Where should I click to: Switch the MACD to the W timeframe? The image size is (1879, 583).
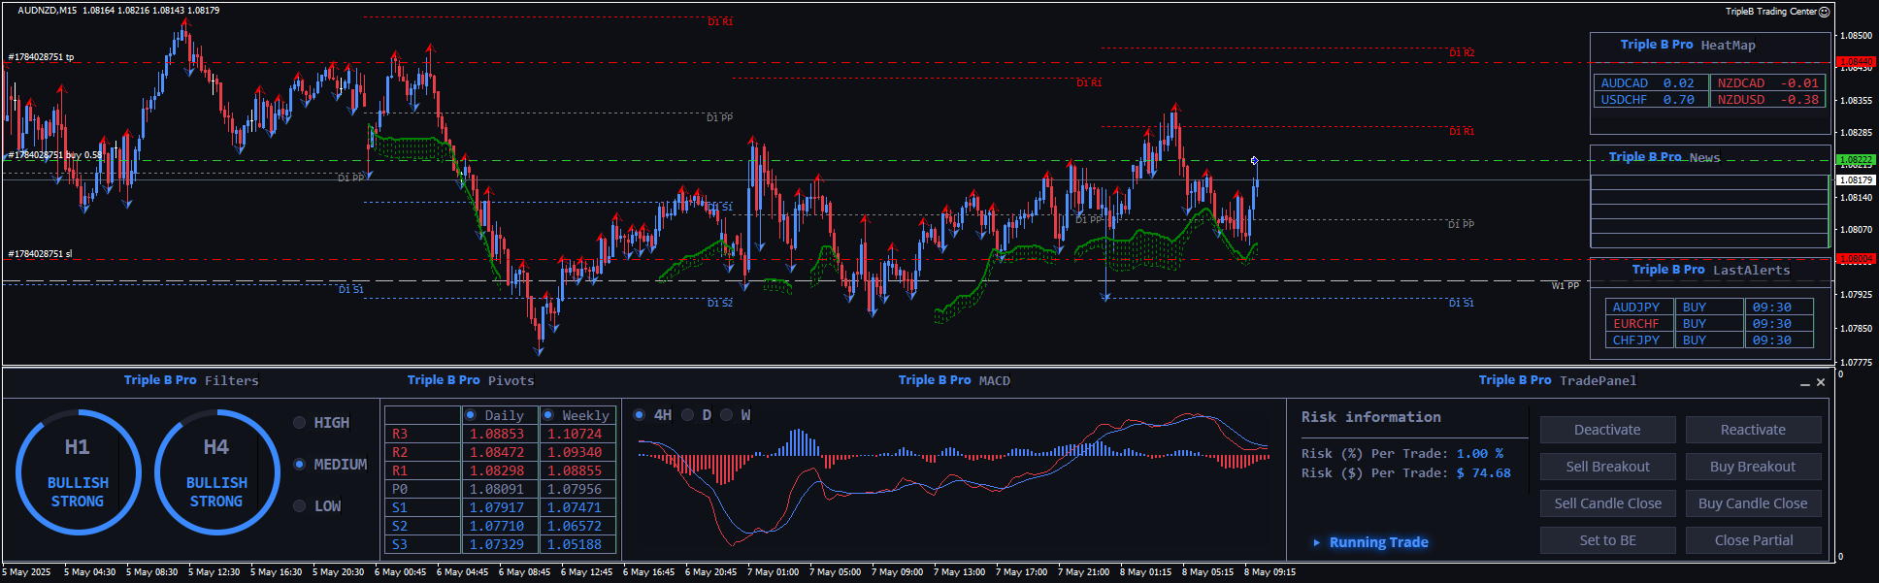726,415
